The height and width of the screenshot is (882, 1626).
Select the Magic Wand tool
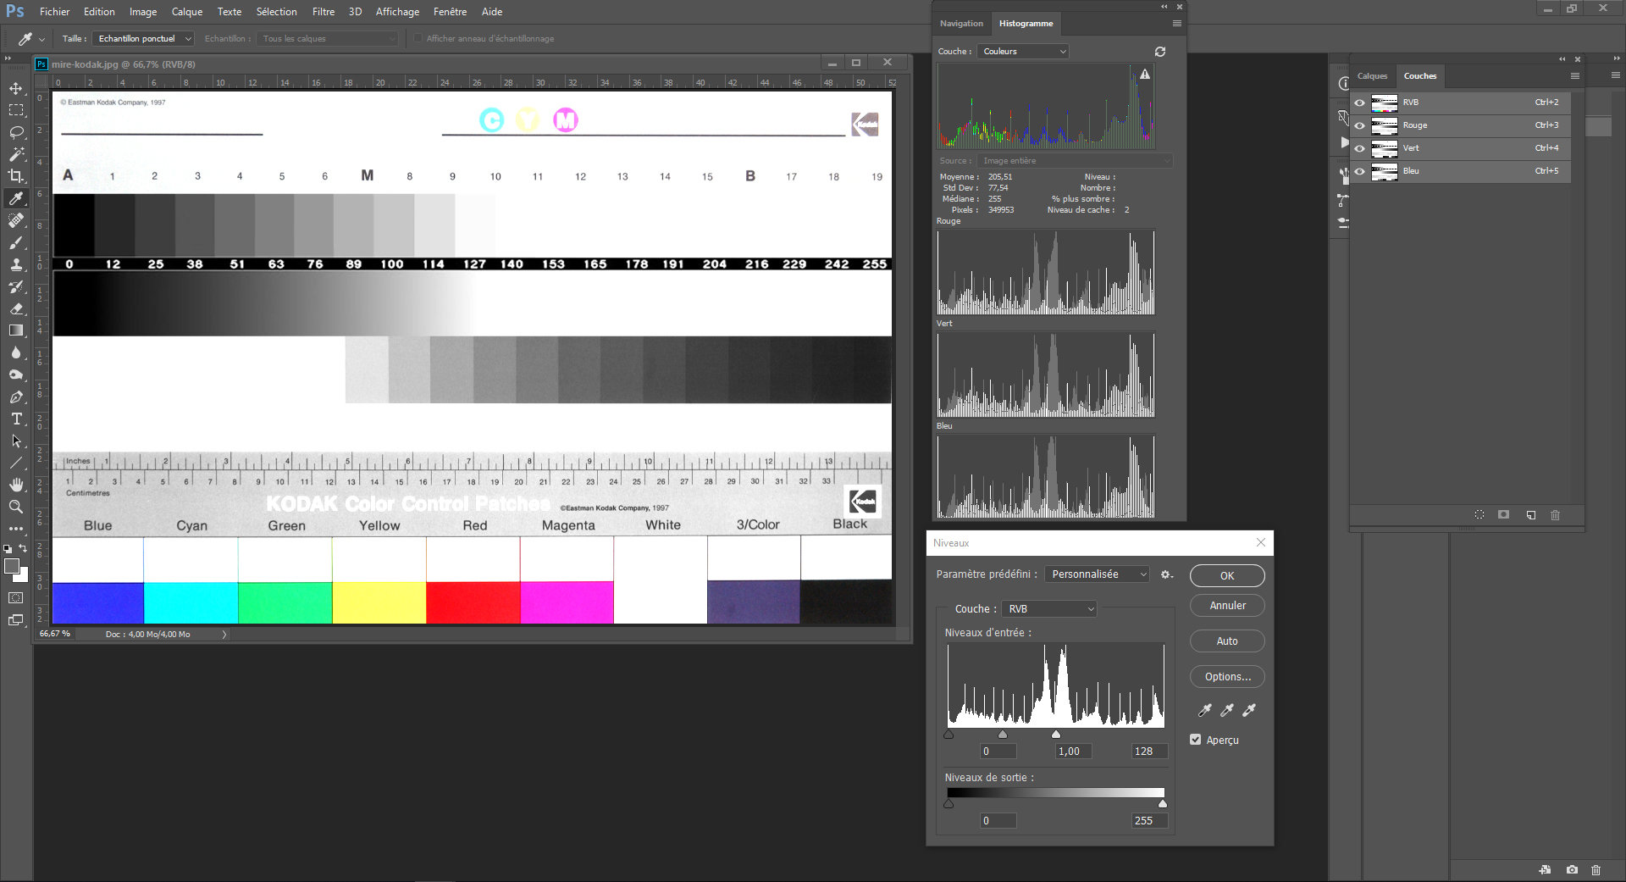[16, 154]
